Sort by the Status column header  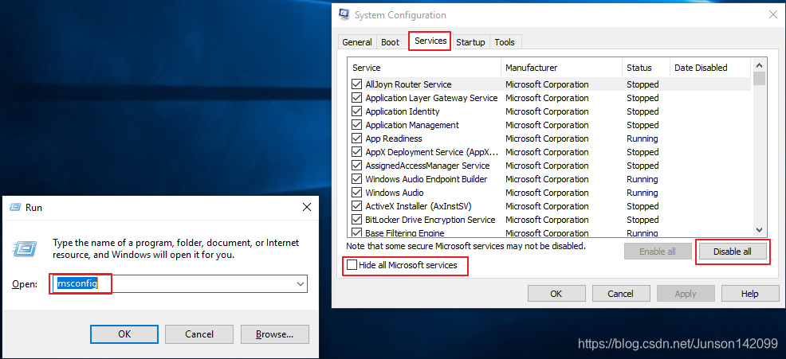[646, 68]
